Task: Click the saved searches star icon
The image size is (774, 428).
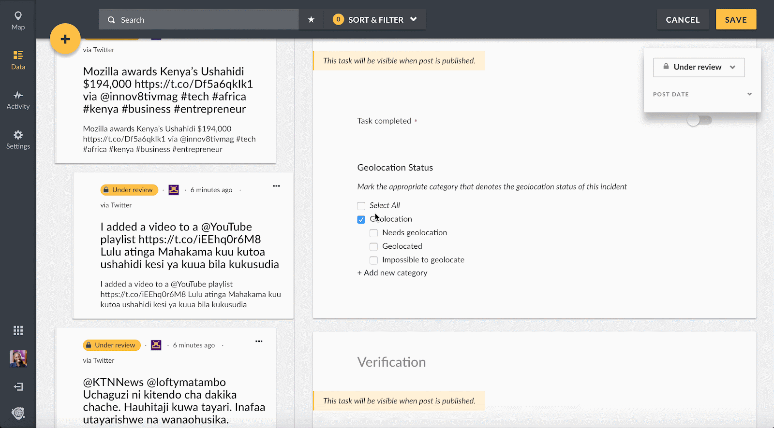Action: tap(311, 19)
